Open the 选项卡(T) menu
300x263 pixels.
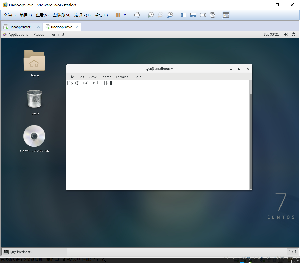[x=82, y=15]
